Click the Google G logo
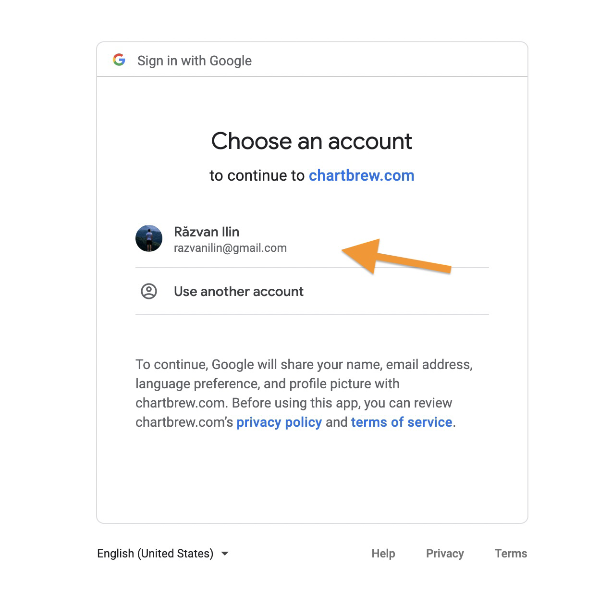The width and height of the screenshot is (612, 593). click(x=119, y=60)
